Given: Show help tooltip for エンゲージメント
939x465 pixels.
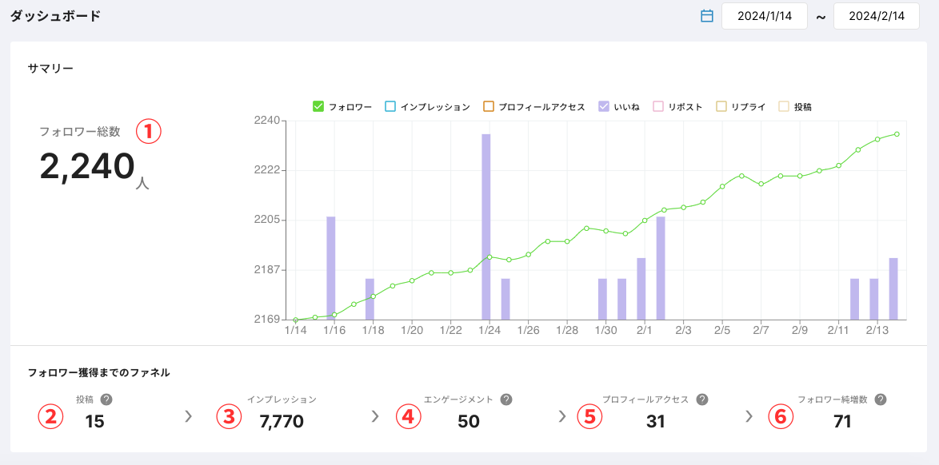Looking at the screenshot, I should click(506, 399).
